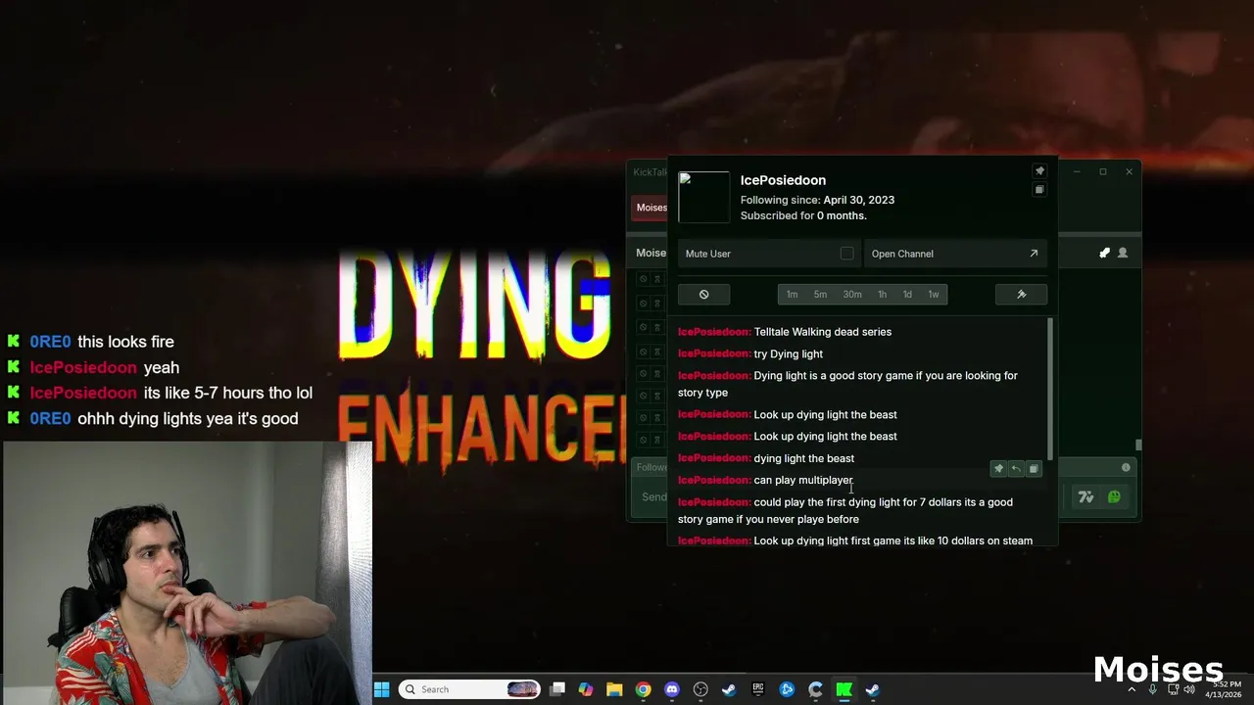This screenshot has width=1254, height=705.
Task: Check the Mute User checkbox
Action: 846,254
